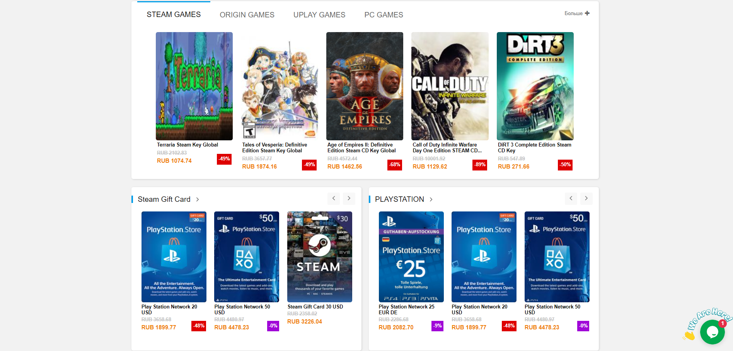The image size is (733, 351).
Task: Click the DiRT 3 price RUB 271.66
Action: [x=514, y=167]
